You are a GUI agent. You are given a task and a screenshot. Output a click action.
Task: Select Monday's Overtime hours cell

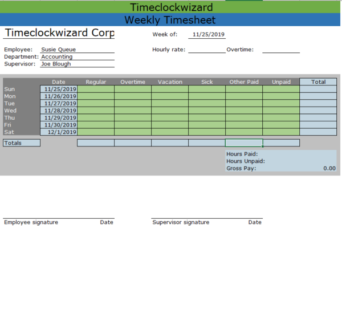click(133, 96)
